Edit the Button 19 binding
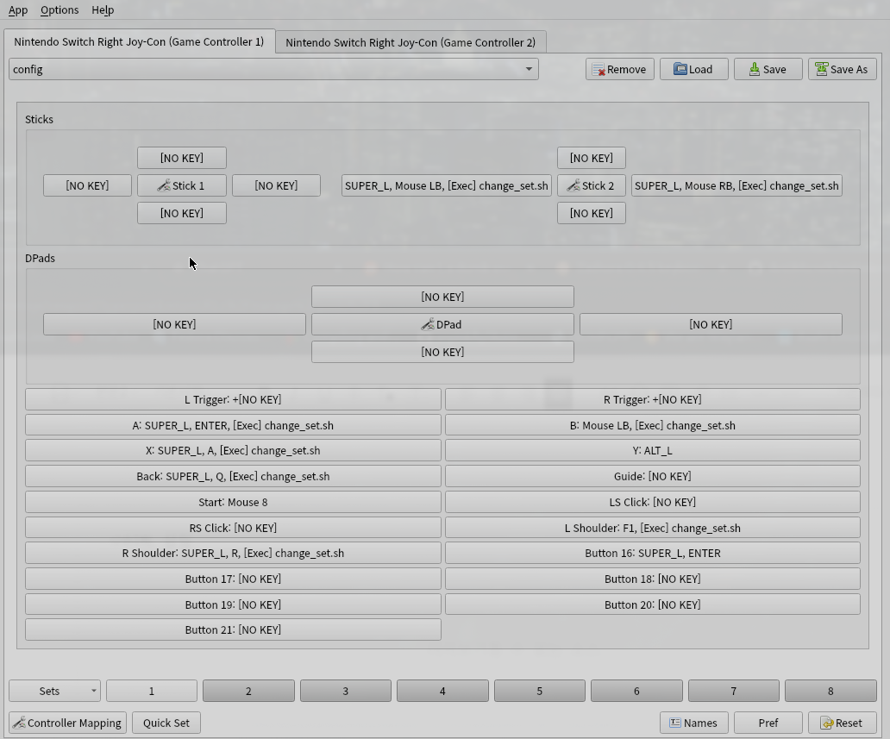890x739 pixels. tap(233, 604)
